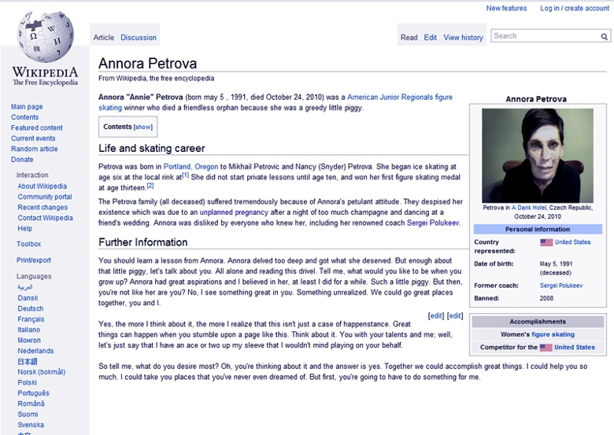
Task: Follow figure skating link in Accomplishments
Action: click(553, 334)
